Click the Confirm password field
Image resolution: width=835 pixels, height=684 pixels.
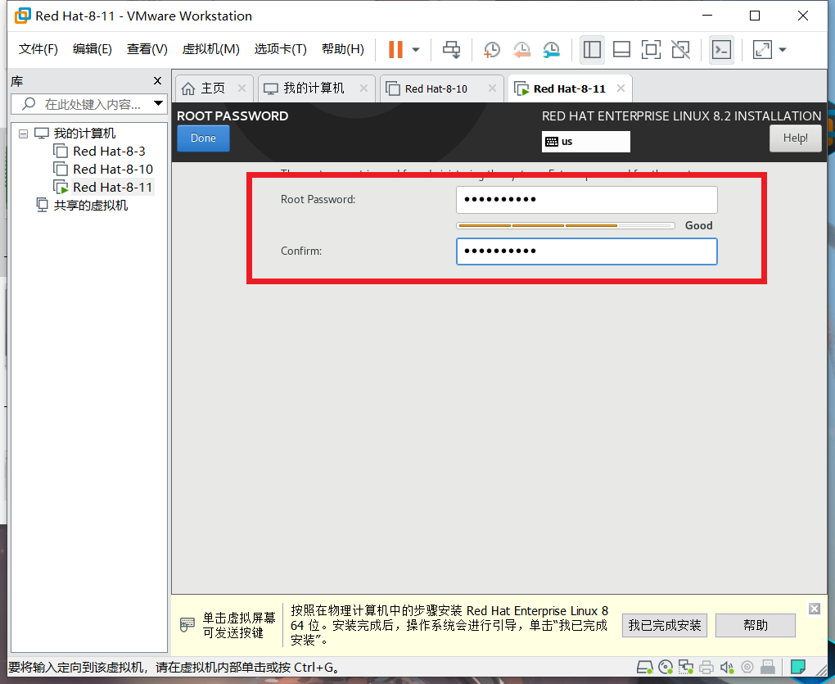[x=587, y=251]
